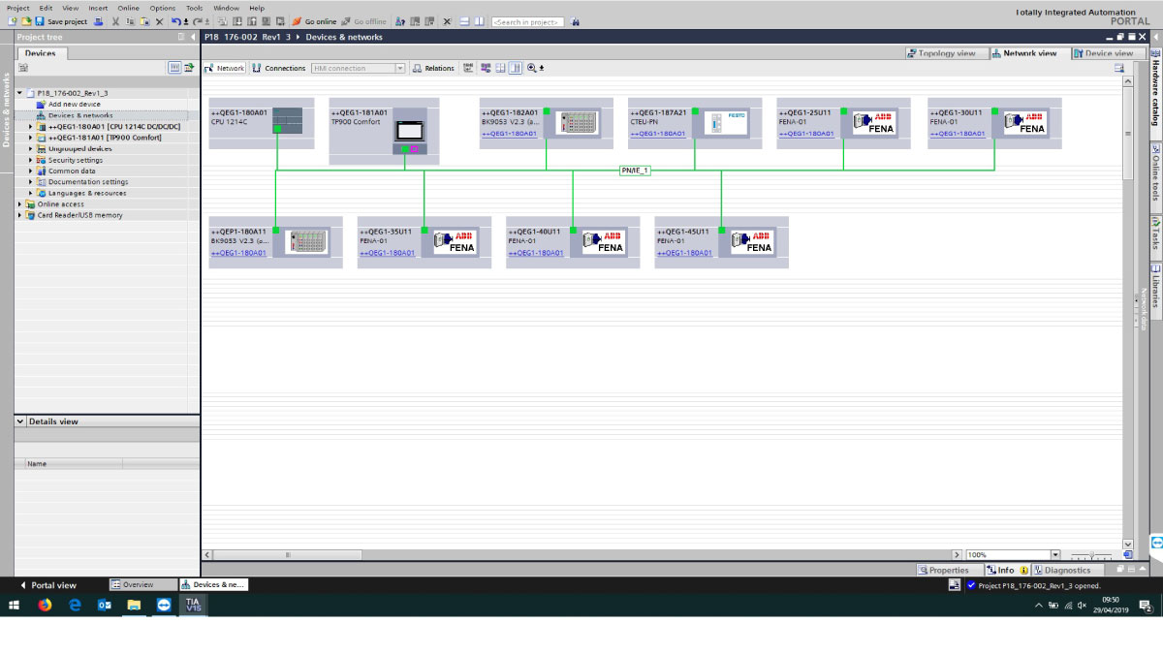This screenshot has width=1163, height=654.
Task: Click the zoom magnifier icon in network toolbar
Action: click(531, 68)
